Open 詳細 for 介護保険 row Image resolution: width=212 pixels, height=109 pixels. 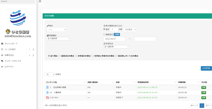point(204,93)
